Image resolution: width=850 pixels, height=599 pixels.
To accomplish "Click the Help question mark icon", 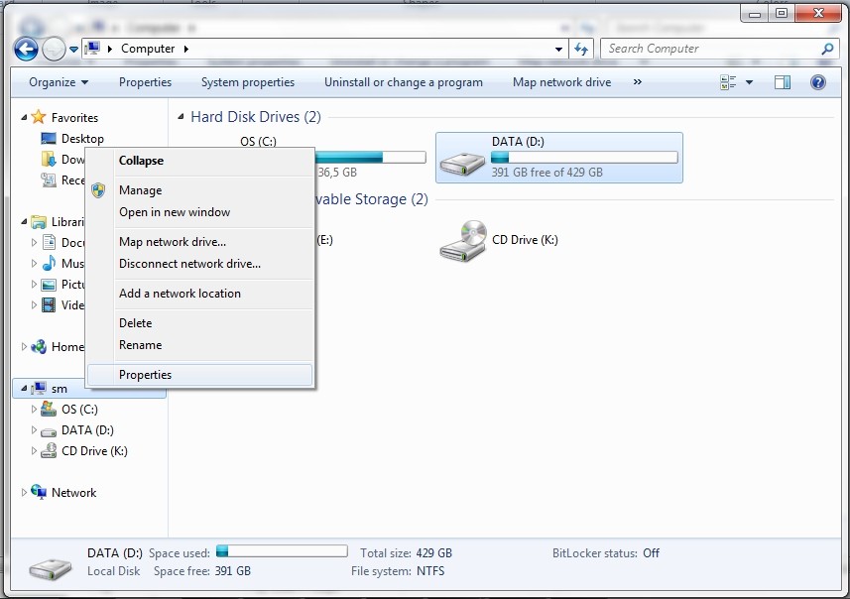I will point(817,81).
